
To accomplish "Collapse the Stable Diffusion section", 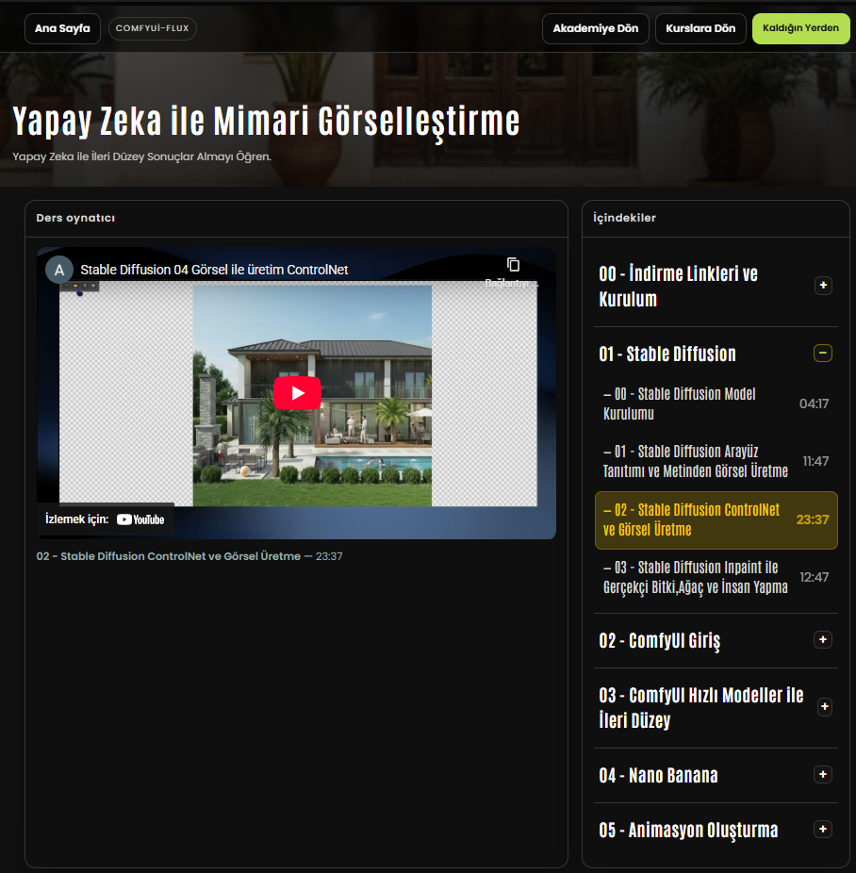I will point(823,354).
